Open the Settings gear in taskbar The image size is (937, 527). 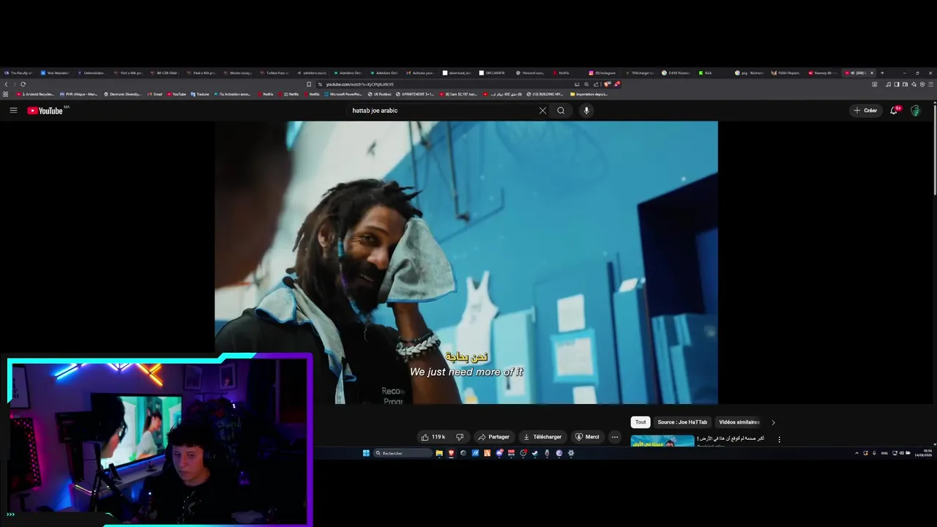571,453
